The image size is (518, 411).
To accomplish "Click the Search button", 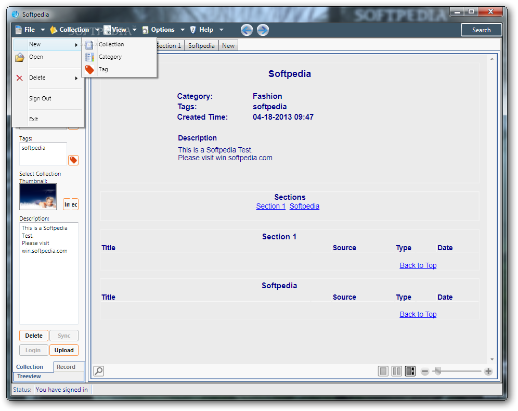I will click(481, 30).
